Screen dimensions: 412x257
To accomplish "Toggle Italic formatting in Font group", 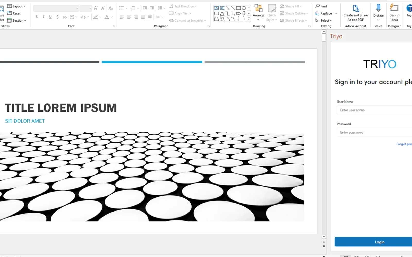I will coord(44,17).
